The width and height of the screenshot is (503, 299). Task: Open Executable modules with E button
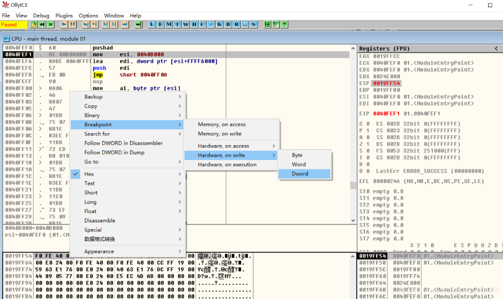pyautogui.click(x=160, y=24)
